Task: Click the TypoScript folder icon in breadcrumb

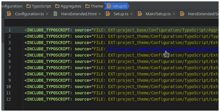Action: click(29, 6)
